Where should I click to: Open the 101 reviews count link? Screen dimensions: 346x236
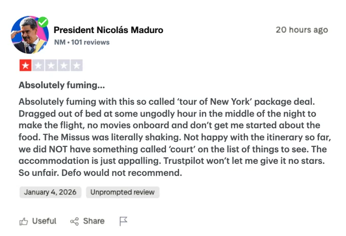pyautogui.click(x=91, y=42)
